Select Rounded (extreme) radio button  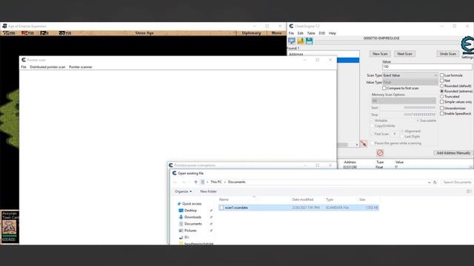point(441,91)
